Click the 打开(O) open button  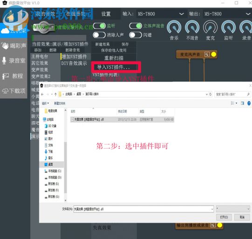(x=224, y=217)
